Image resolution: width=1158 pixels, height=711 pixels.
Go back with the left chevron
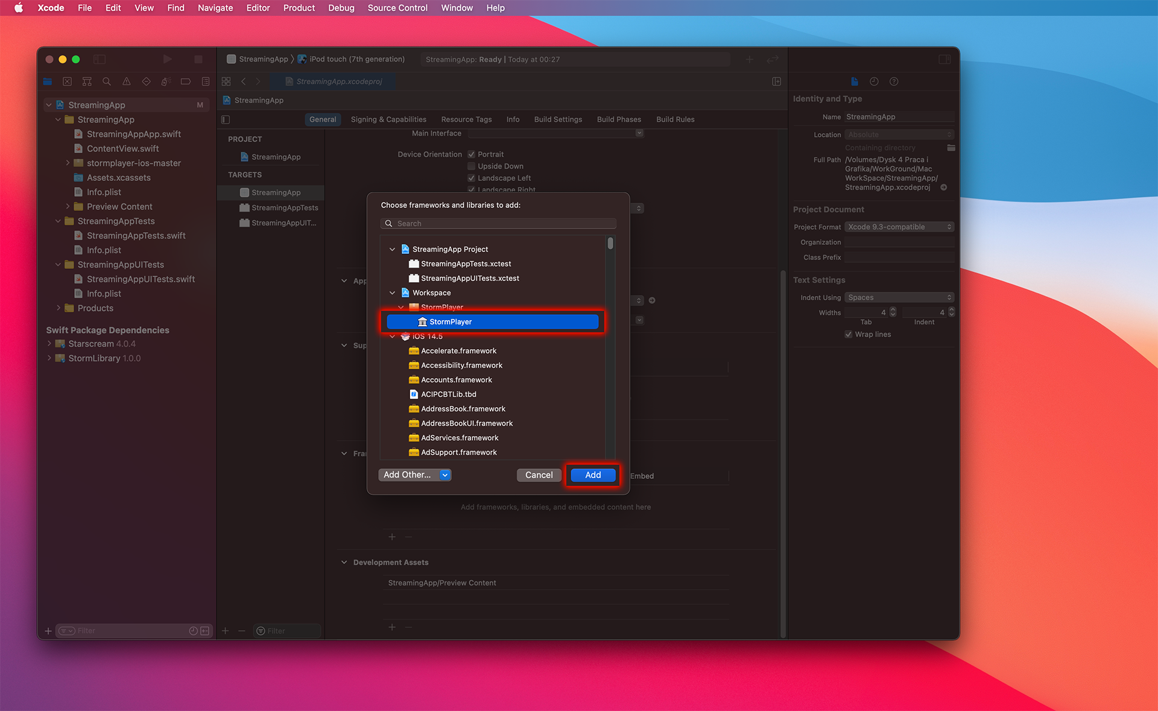[x=244, y=81]
